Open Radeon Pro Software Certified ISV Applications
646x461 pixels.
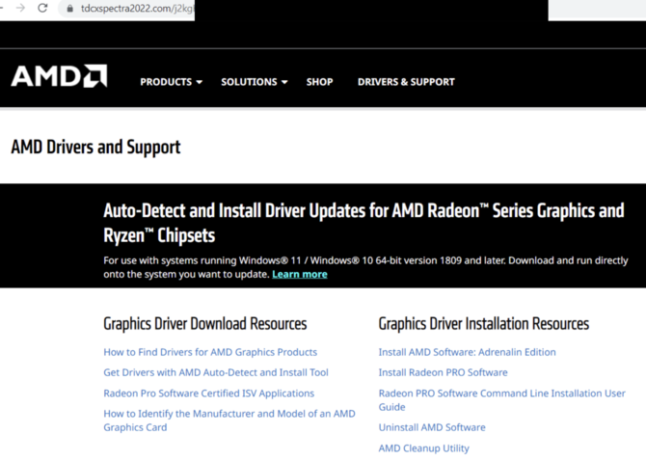pos(208,393)
